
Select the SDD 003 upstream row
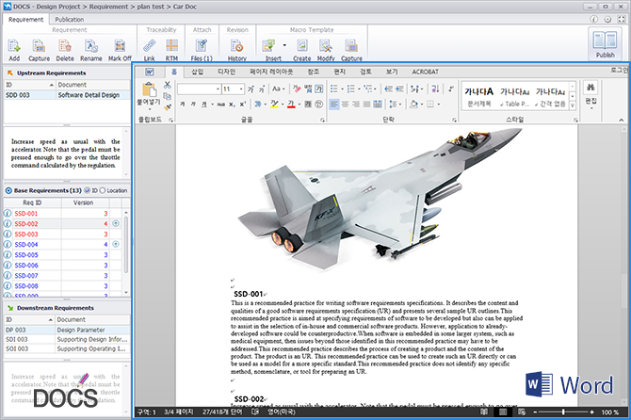click(x=67, y=95)
